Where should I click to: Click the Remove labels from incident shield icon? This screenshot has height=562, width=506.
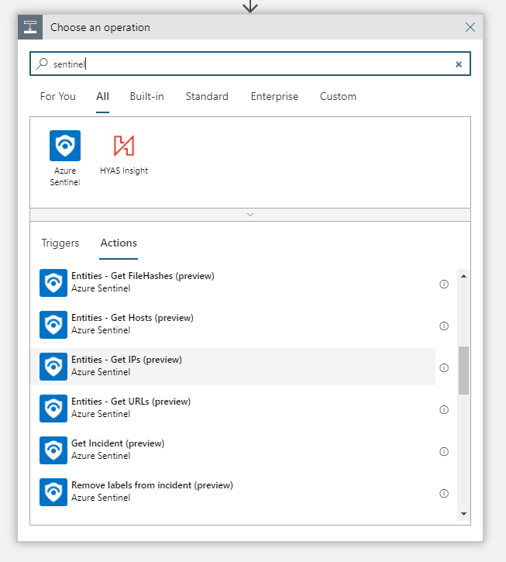click(x=53, y=492)
